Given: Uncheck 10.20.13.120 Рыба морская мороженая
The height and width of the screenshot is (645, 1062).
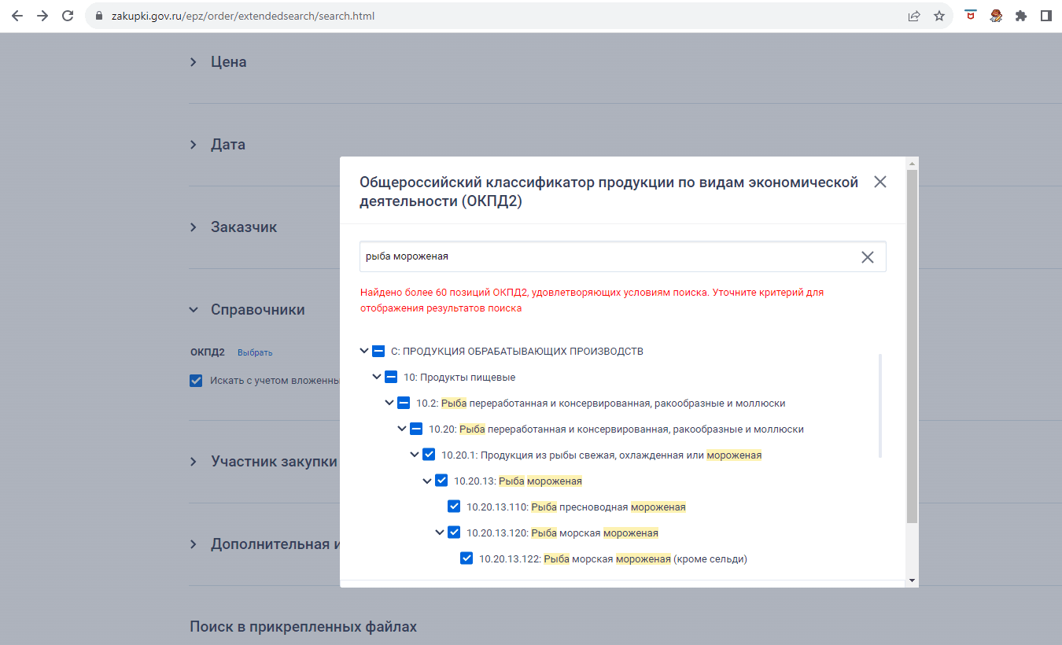Looking at the screenshot, I should (454, 533).
